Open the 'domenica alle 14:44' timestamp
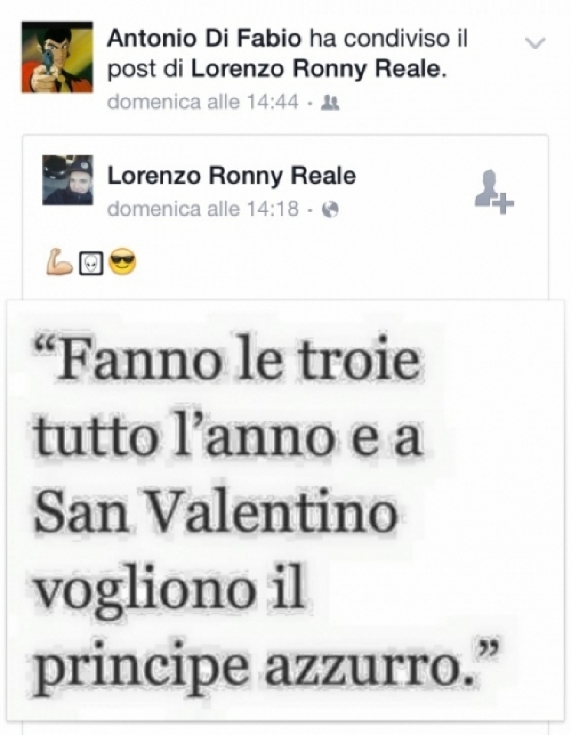This screenshot has width=571, height=735. 203,102
